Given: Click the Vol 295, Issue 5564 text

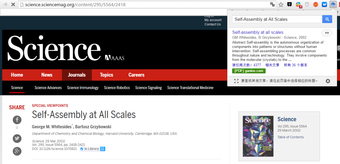Looking at the screenshot, I should pos(292,126).
